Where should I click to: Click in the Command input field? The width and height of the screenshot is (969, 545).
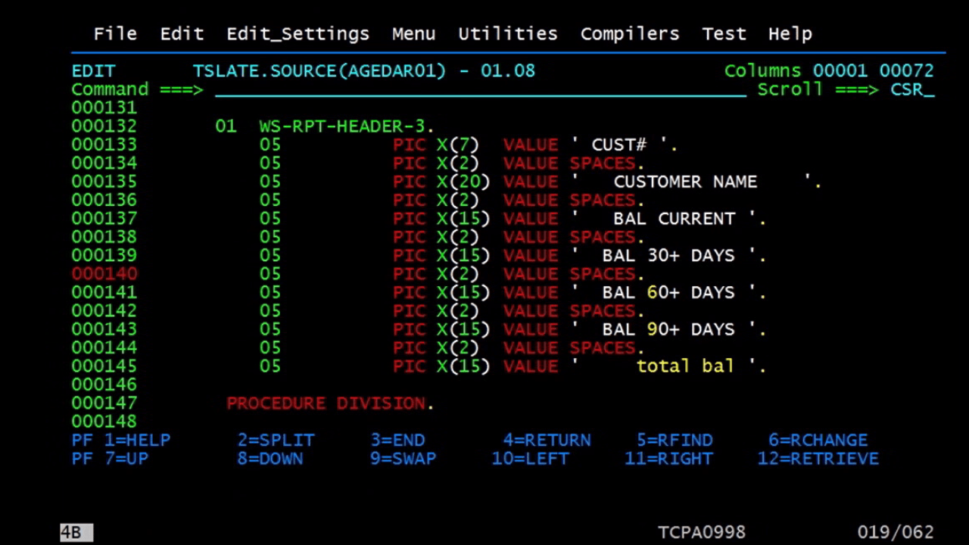coord(480,90)
